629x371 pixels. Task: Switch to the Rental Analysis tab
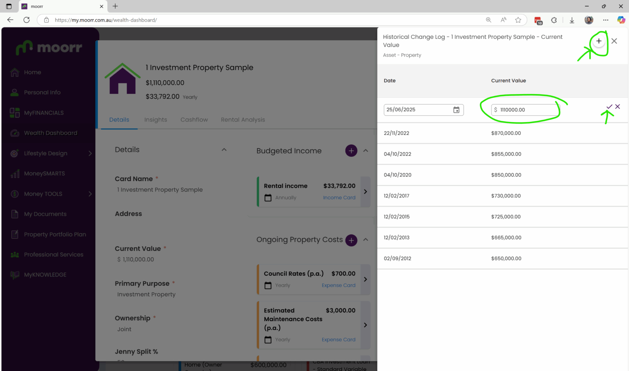[x=243, y=120]
